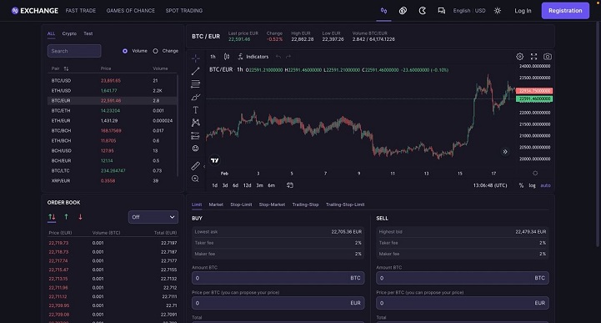Viewport: 601px width, 323px height.
Task: Switch to the Stop-Limit order tab
Action: pyautogui.click(x=241, y=204)
